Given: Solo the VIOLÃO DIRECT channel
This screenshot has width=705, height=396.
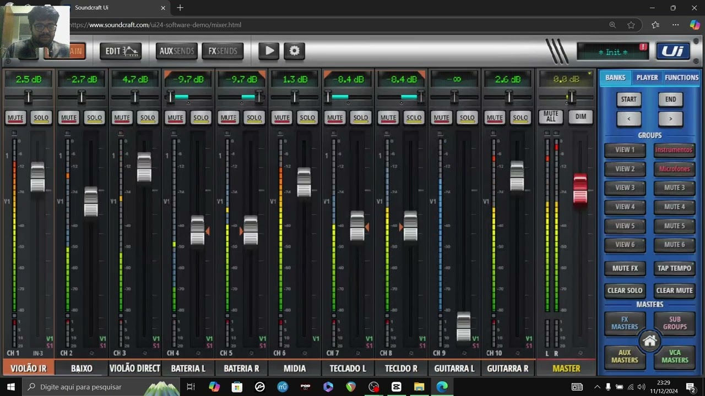Looking at the screenshot, I should (148, 118).
